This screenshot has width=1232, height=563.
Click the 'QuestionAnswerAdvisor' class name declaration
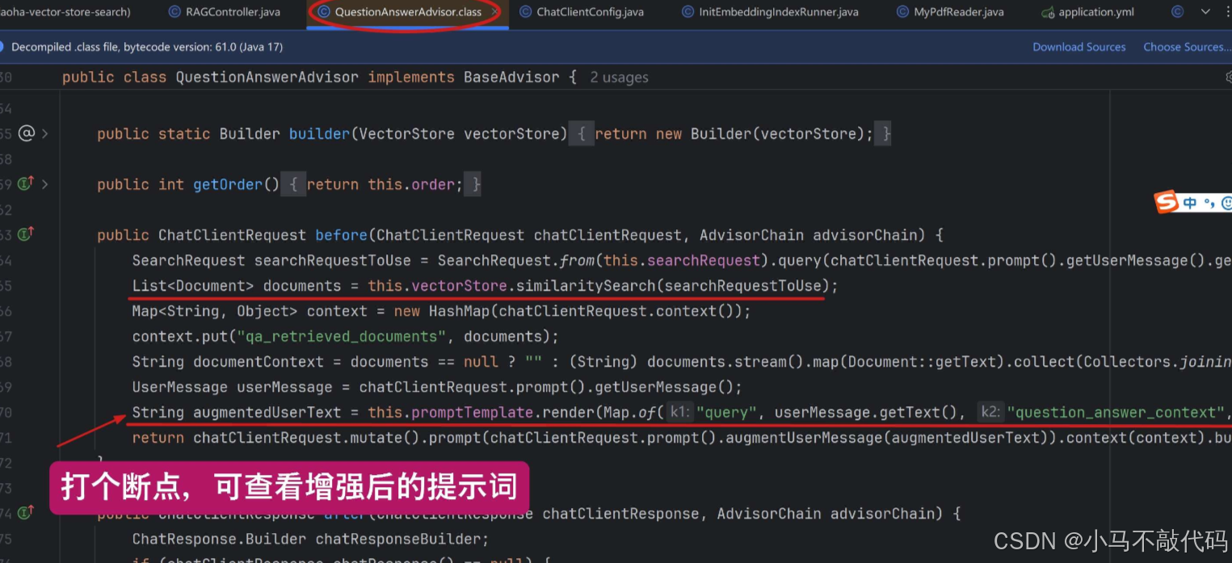[267, 78]
